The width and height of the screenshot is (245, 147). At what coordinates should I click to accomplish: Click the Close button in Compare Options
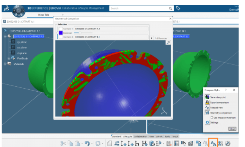coord(232,129)
